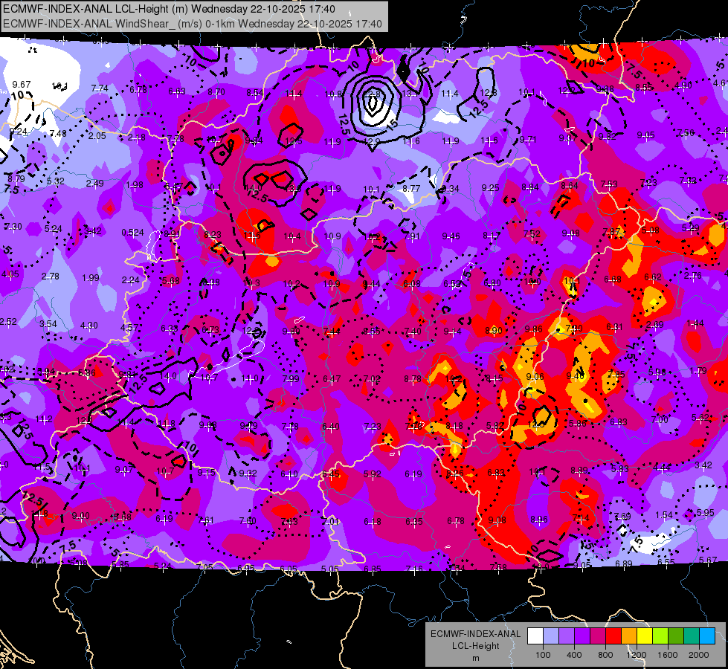Click the wind shear value '2.24'
This screenshot has height=669, width=728.
130,280
